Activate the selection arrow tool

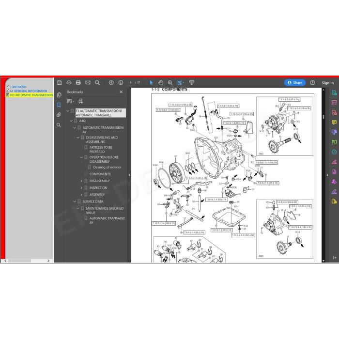151,83
